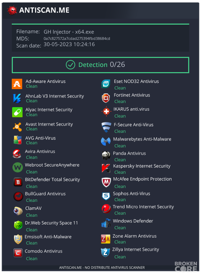The height and width of the screenshot is (274, 201).
Task: Click the AhnLab V3 Internet Security name
Action: pos(55,96)
